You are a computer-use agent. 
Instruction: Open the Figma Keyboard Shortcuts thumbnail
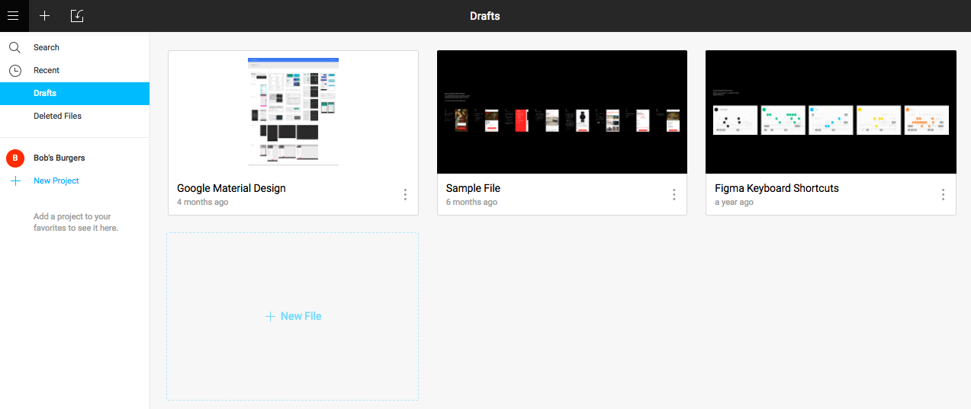point(830,112)
